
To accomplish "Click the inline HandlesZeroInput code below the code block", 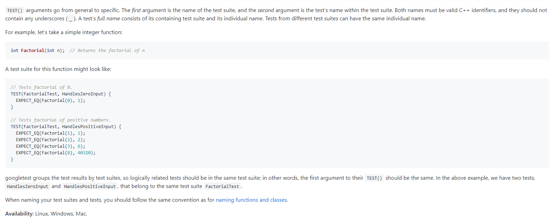I will click(x=28, y=187).
